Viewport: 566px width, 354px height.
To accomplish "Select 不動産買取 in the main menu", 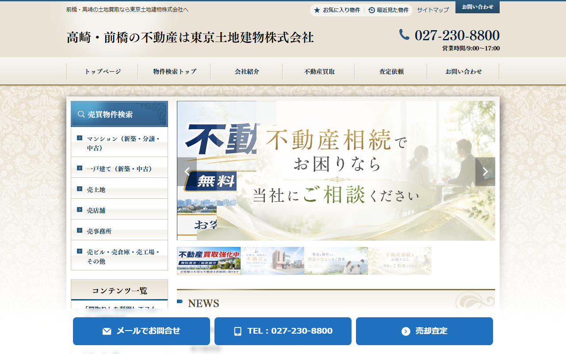I will (319, 71).
